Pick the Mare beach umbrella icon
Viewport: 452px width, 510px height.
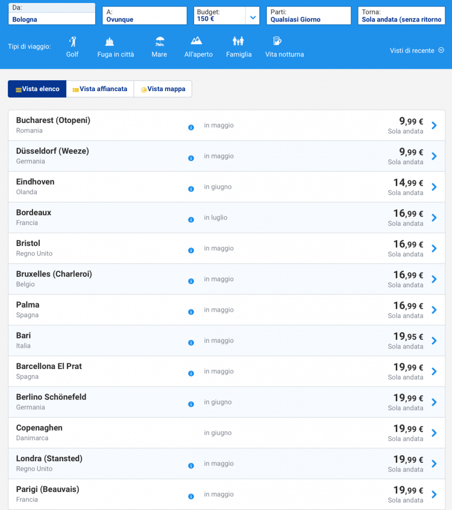point(159,41)
